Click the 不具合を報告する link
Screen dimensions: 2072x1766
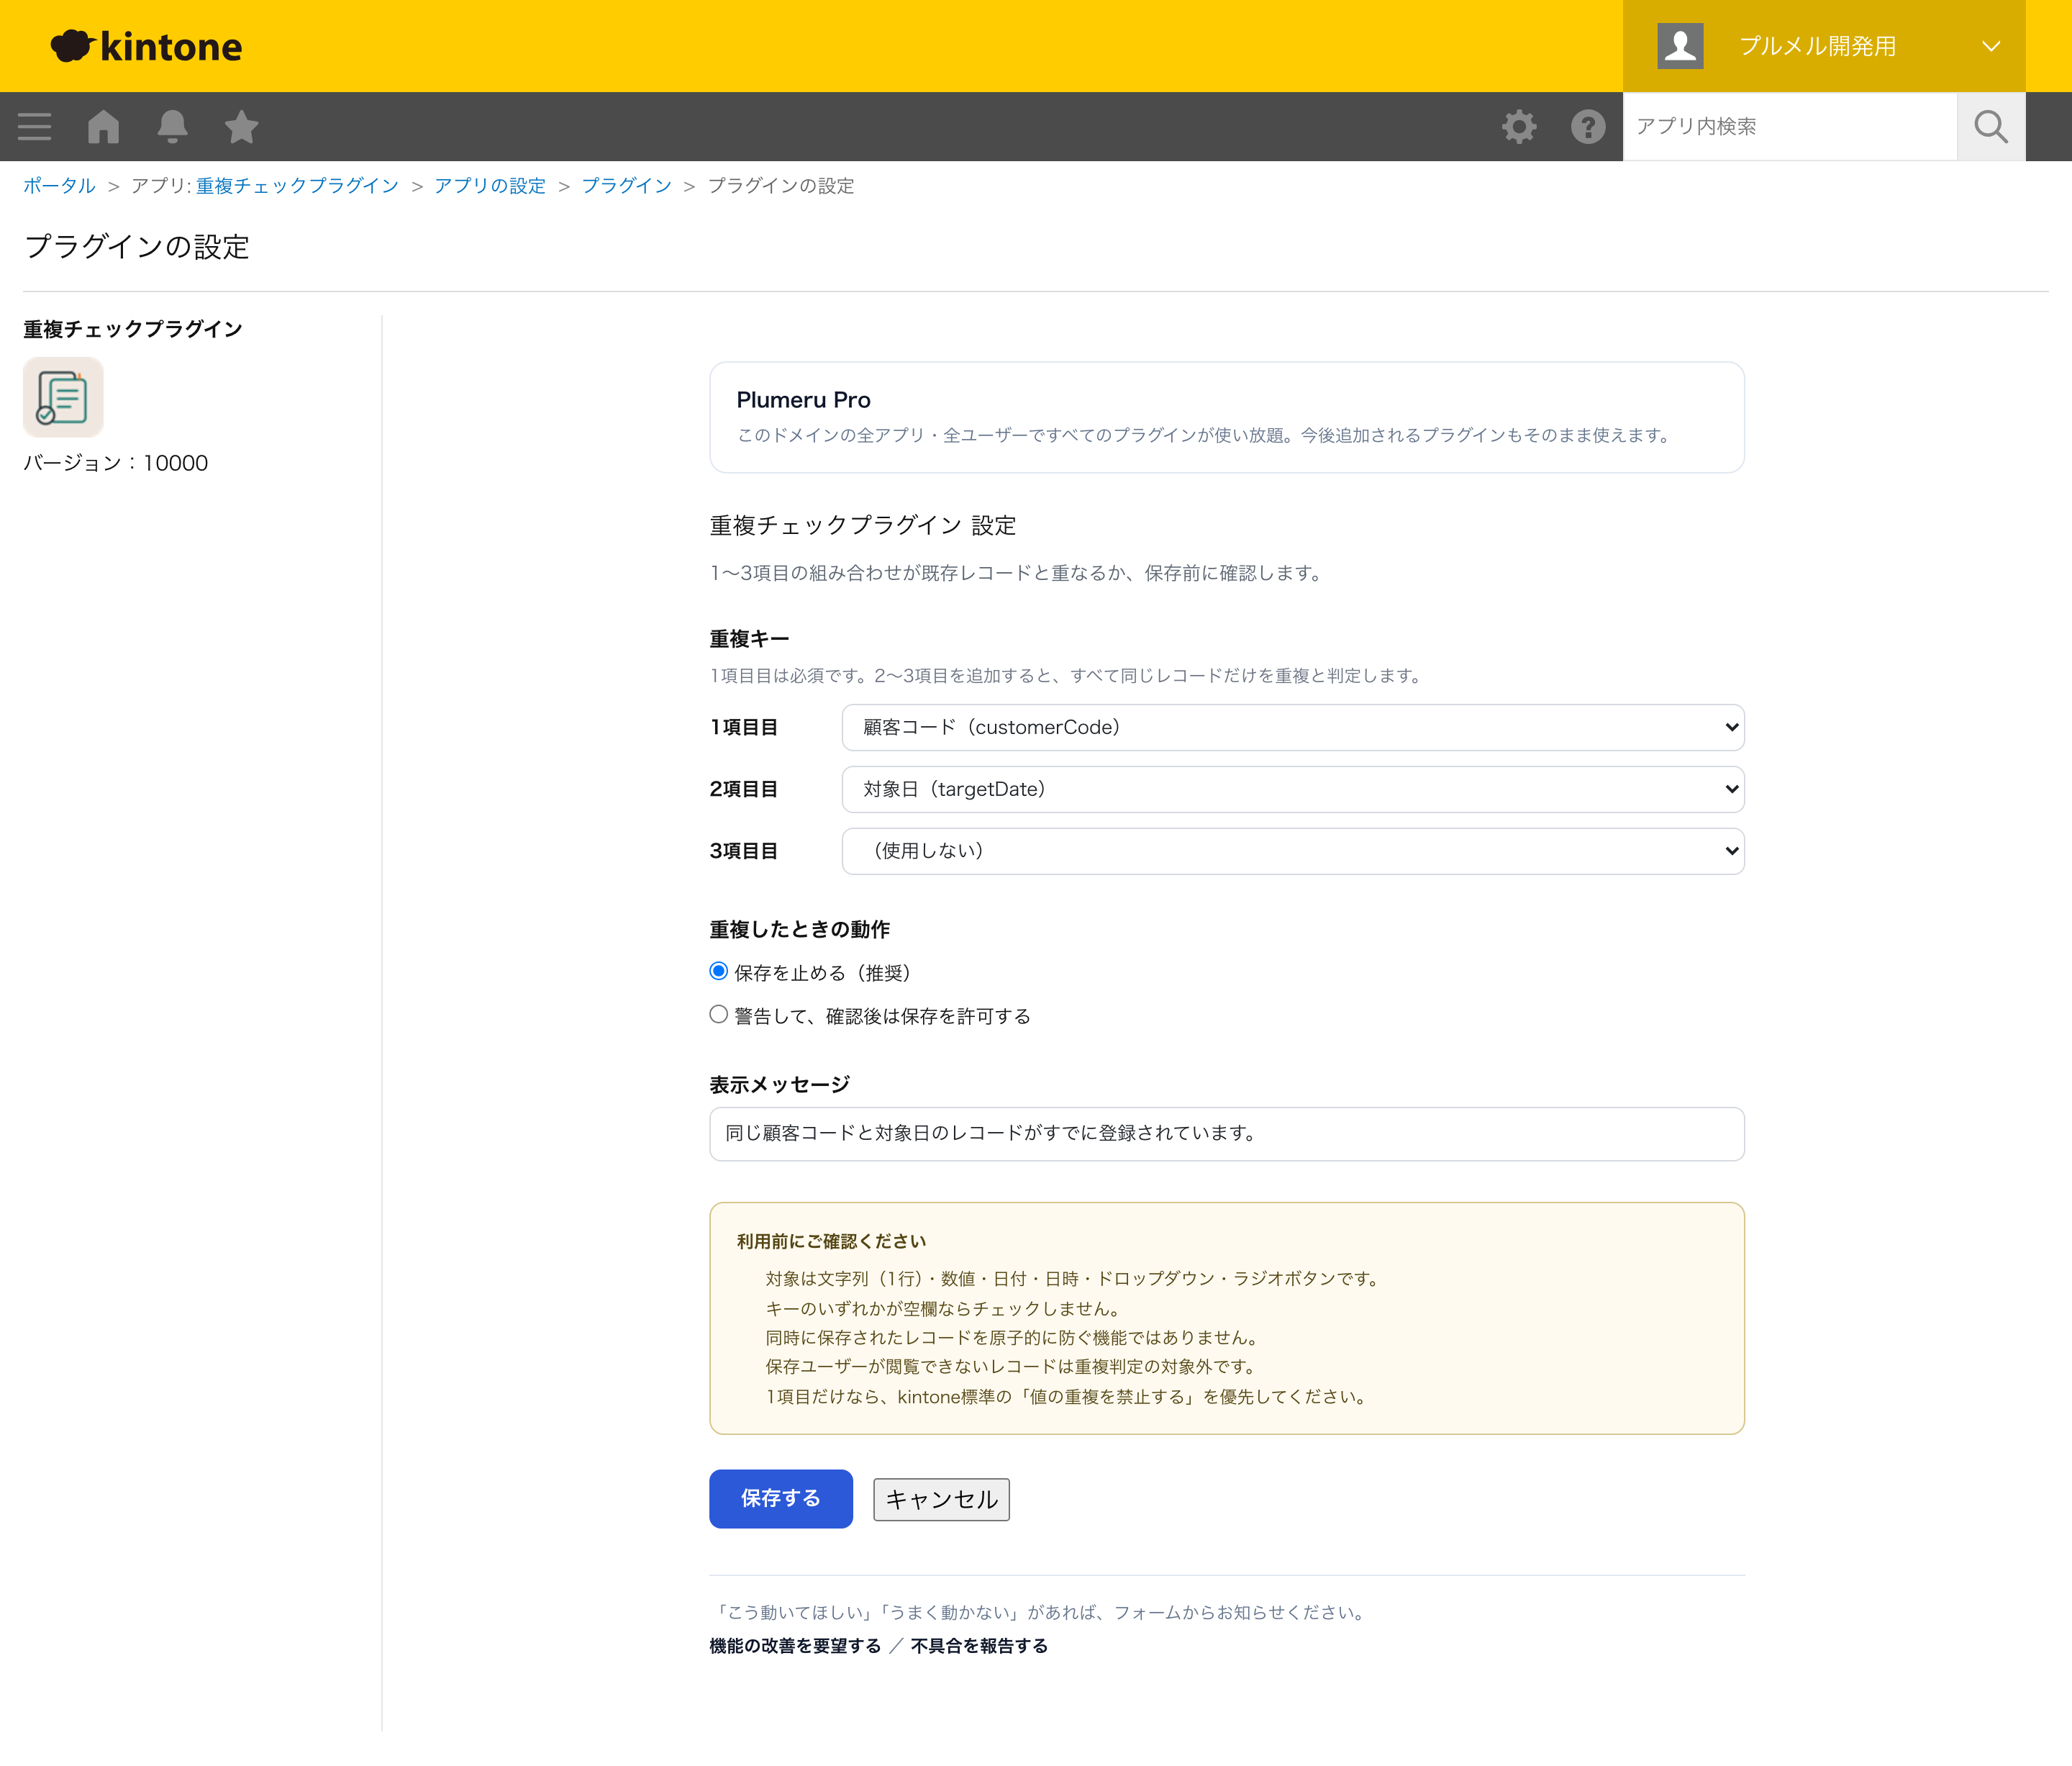[979, 1645]
